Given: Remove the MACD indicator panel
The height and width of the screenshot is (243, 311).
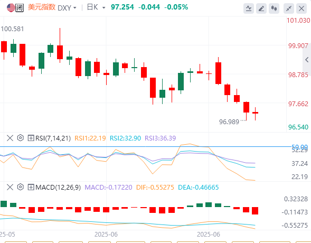Looking at the screenshot, I should [x=10, y=187].
